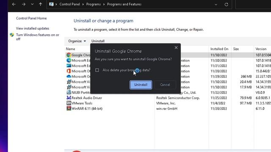Viewport: 271px width, 152px height.
Task: Click publisher Realtek Semiconductor Corp.
Action: point(178,98)
